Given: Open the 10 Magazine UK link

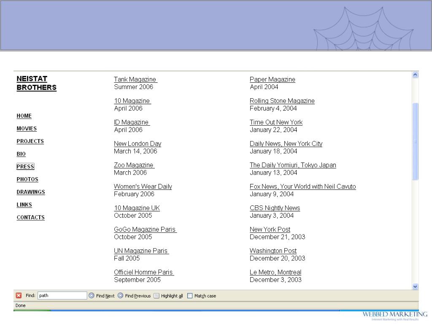Looking at the screenshot, I should 137,208.
